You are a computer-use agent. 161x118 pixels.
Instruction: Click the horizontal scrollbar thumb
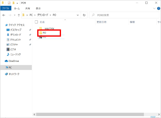(x=90, y=114)
